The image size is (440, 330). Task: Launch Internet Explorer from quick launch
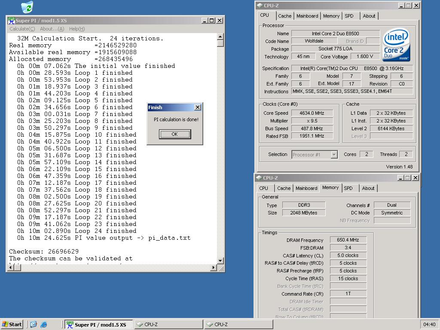pyautogui.click(x=44, y=324)
